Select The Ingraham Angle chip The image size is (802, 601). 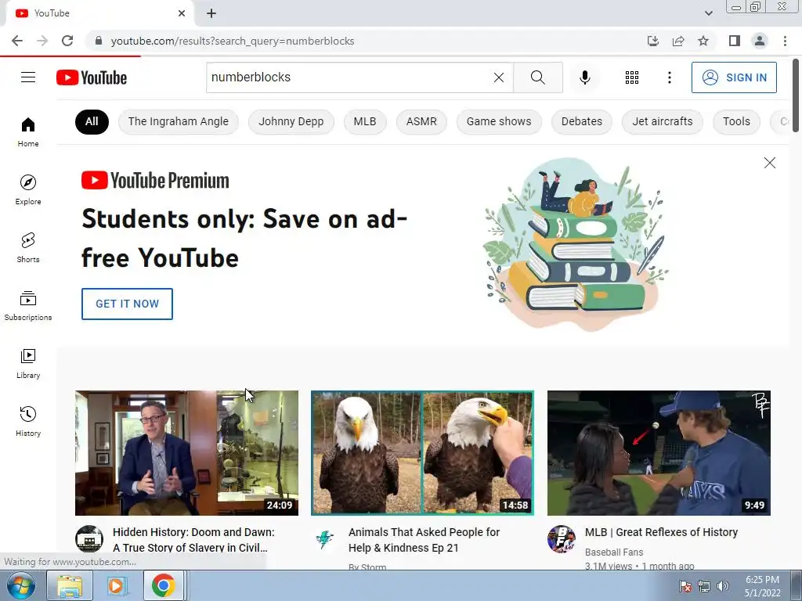pyautogui.click(x=178, y=121)
